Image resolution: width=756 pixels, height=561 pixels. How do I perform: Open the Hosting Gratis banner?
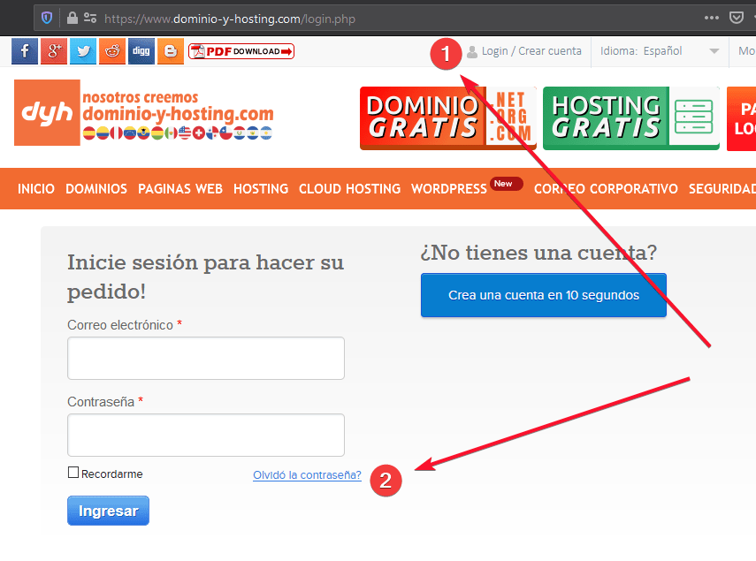(631, 118)
